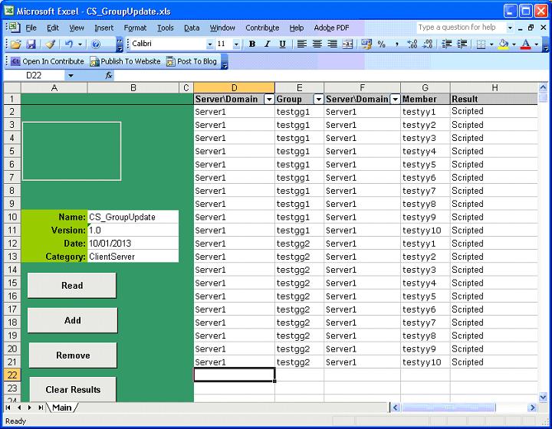Toggle Underline formatting
Screen dimensions: 552x429
click(x=282, y=44)
